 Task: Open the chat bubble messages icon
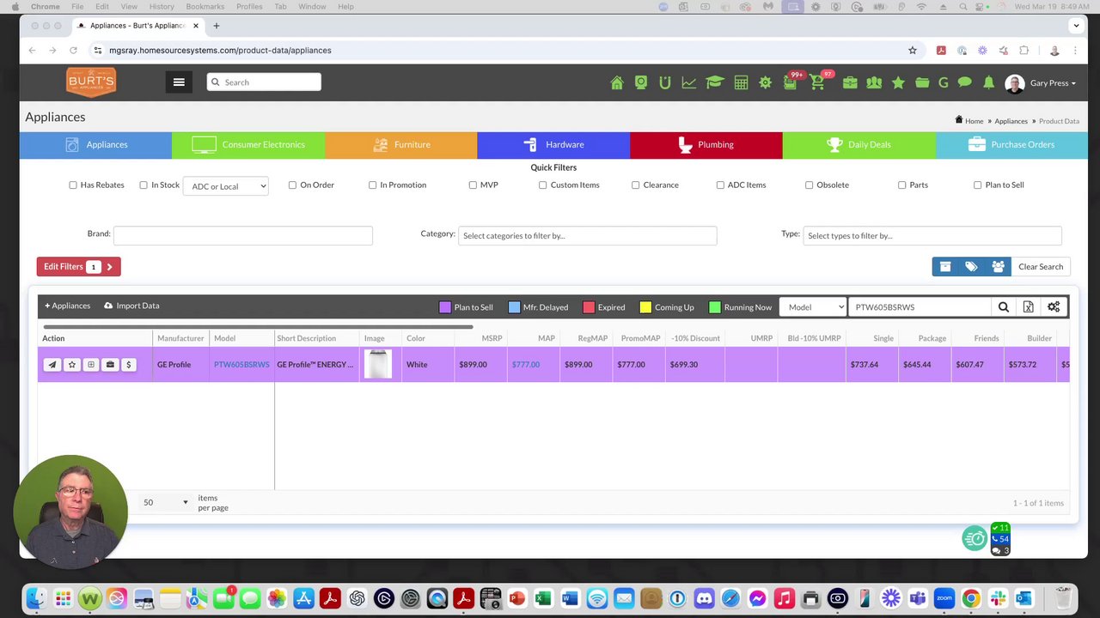click(x=964, y=82)
